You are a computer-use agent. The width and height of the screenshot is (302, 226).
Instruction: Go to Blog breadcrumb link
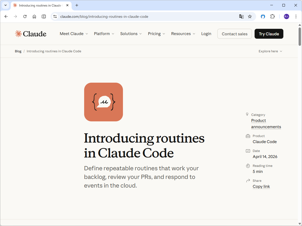(x=18, y=51)
